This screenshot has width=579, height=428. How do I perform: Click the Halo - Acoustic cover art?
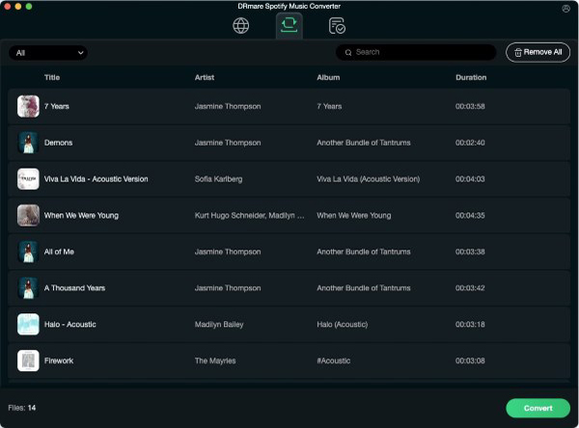coord(28,324)
